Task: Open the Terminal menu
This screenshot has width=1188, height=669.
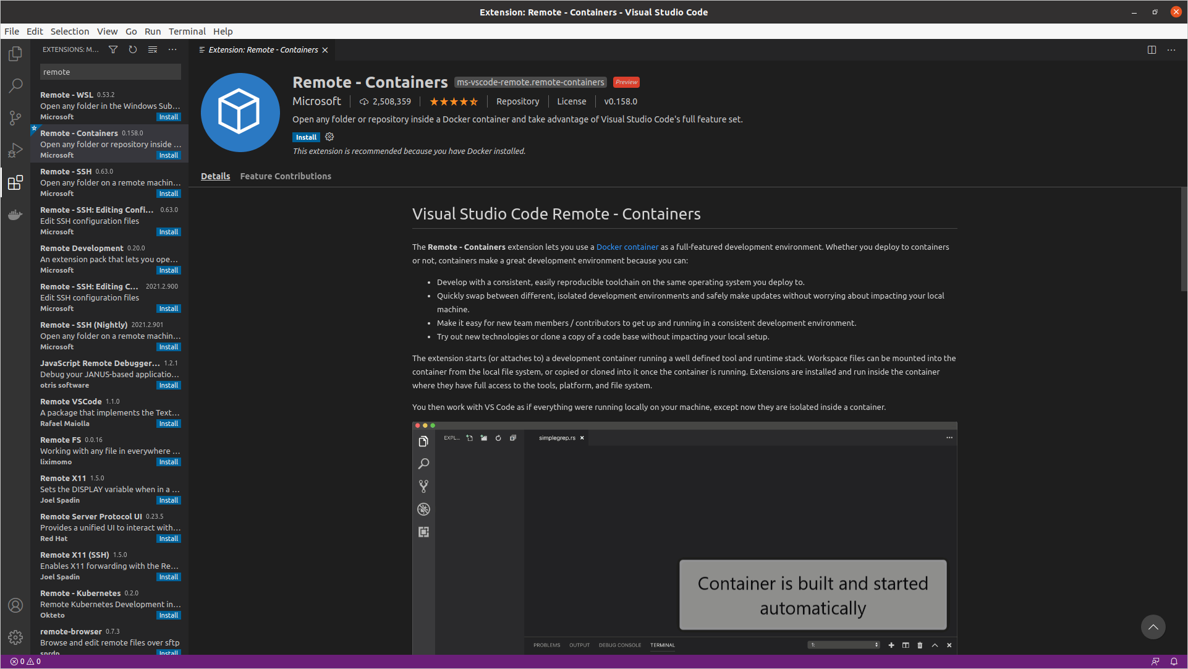Action: point(187,32)
